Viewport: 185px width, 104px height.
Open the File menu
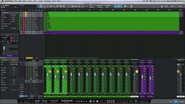click(x=16, y=1)
